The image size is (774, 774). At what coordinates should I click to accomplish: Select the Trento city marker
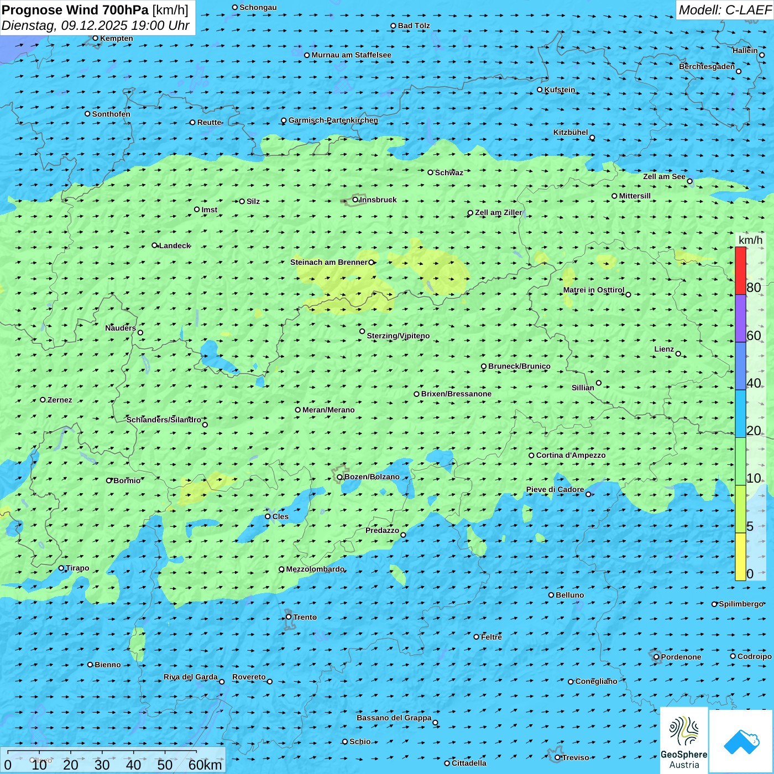click(289, 617)
